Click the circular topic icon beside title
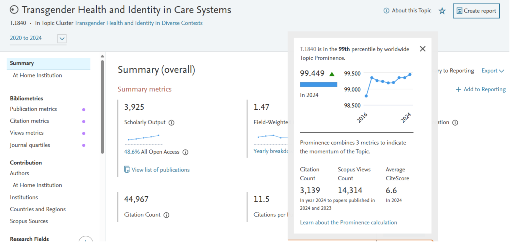Viewport: 513px width, 245px height. [14, 10]
